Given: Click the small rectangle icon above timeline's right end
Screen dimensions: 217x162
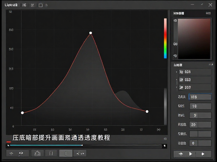Looking at the screenshot, I should [x=165, y=139].
